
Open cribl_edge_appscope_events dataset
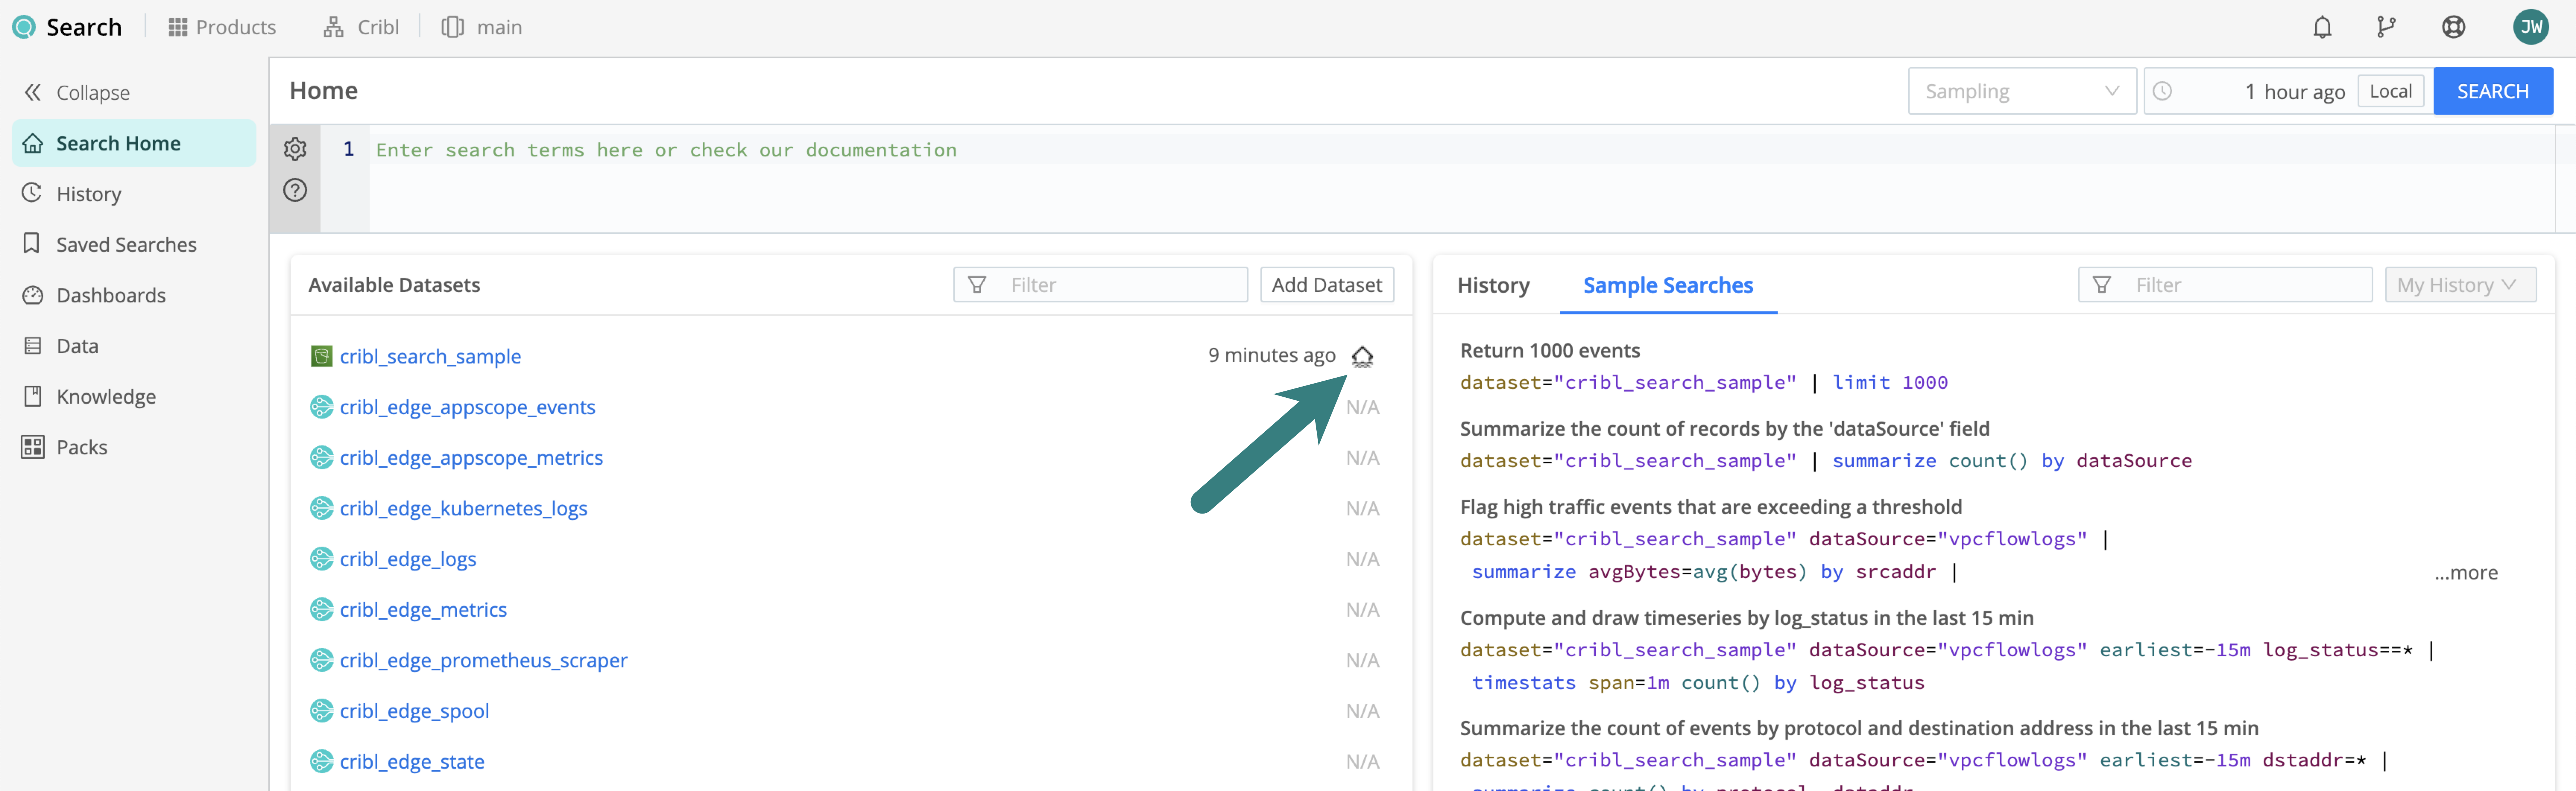point(467,407)
